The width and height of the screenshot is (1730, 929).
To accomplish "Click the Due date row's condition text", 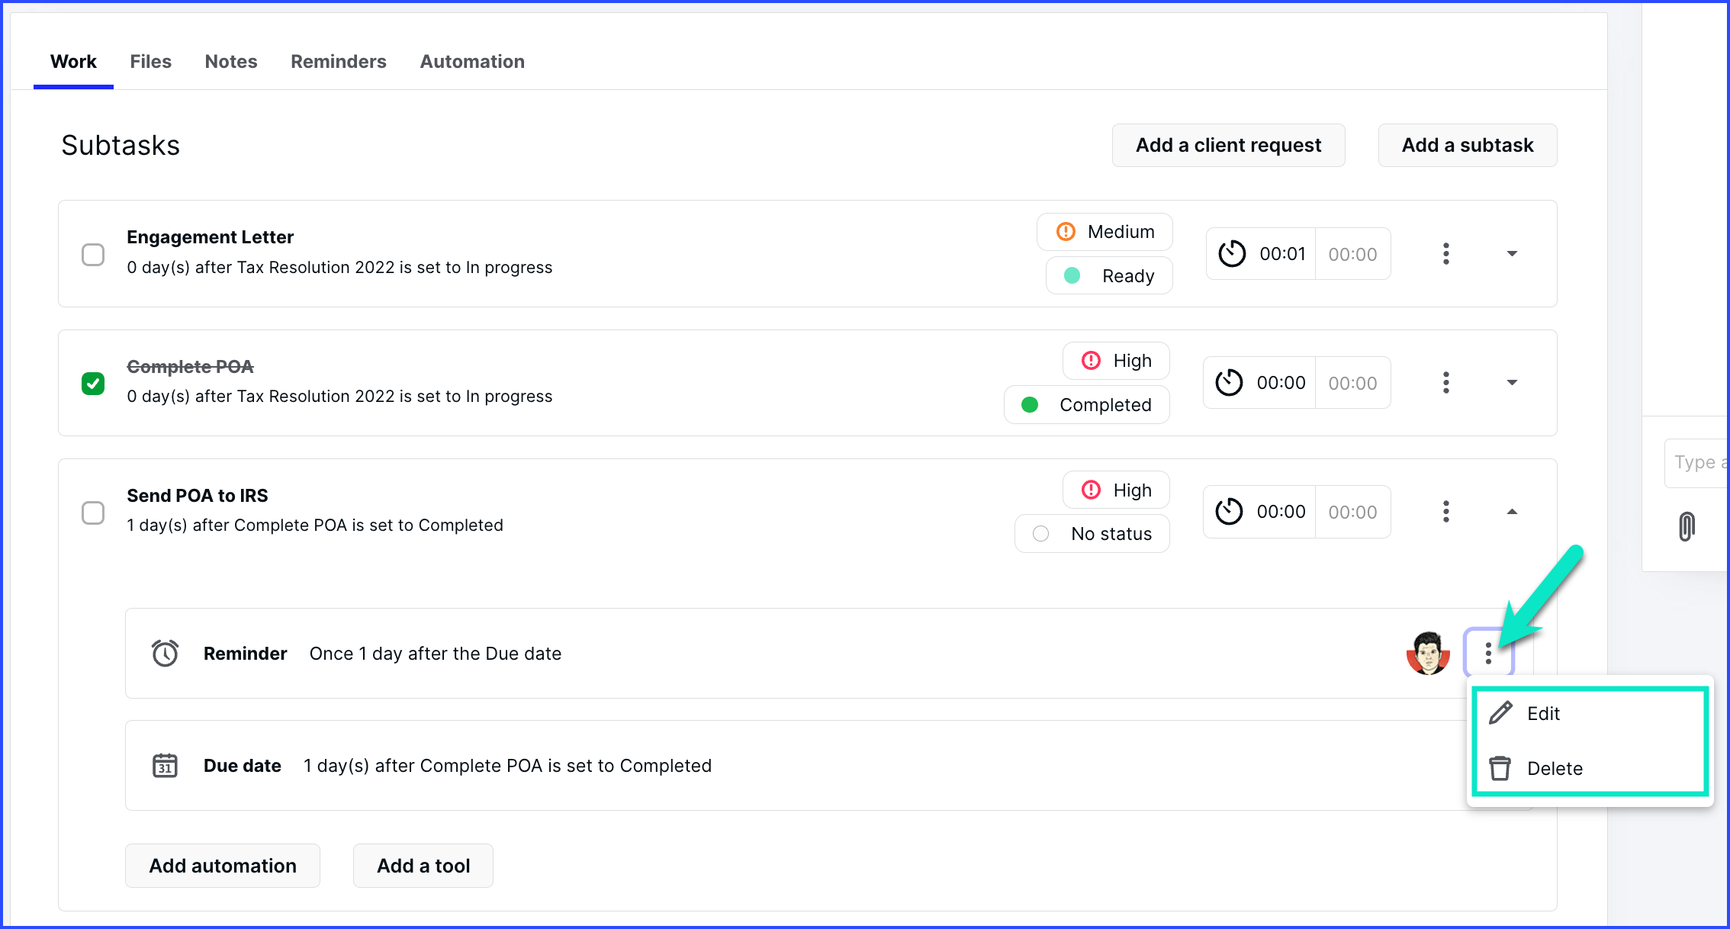I will point(507,766).
